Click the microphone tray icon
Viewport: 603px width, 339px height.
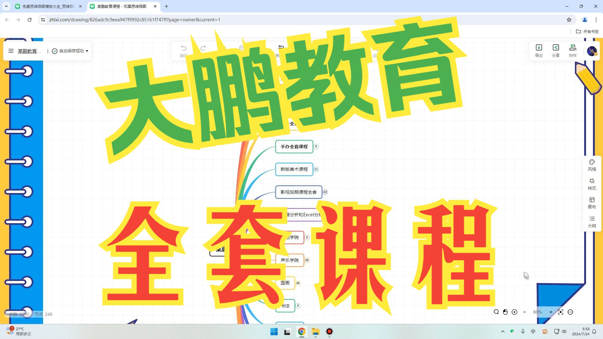(523, 331)
